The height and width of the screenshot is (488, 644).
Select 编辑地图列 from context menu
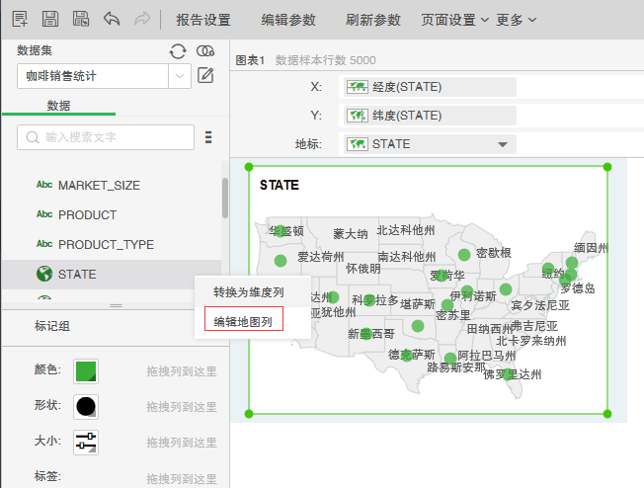click(244, 321)
